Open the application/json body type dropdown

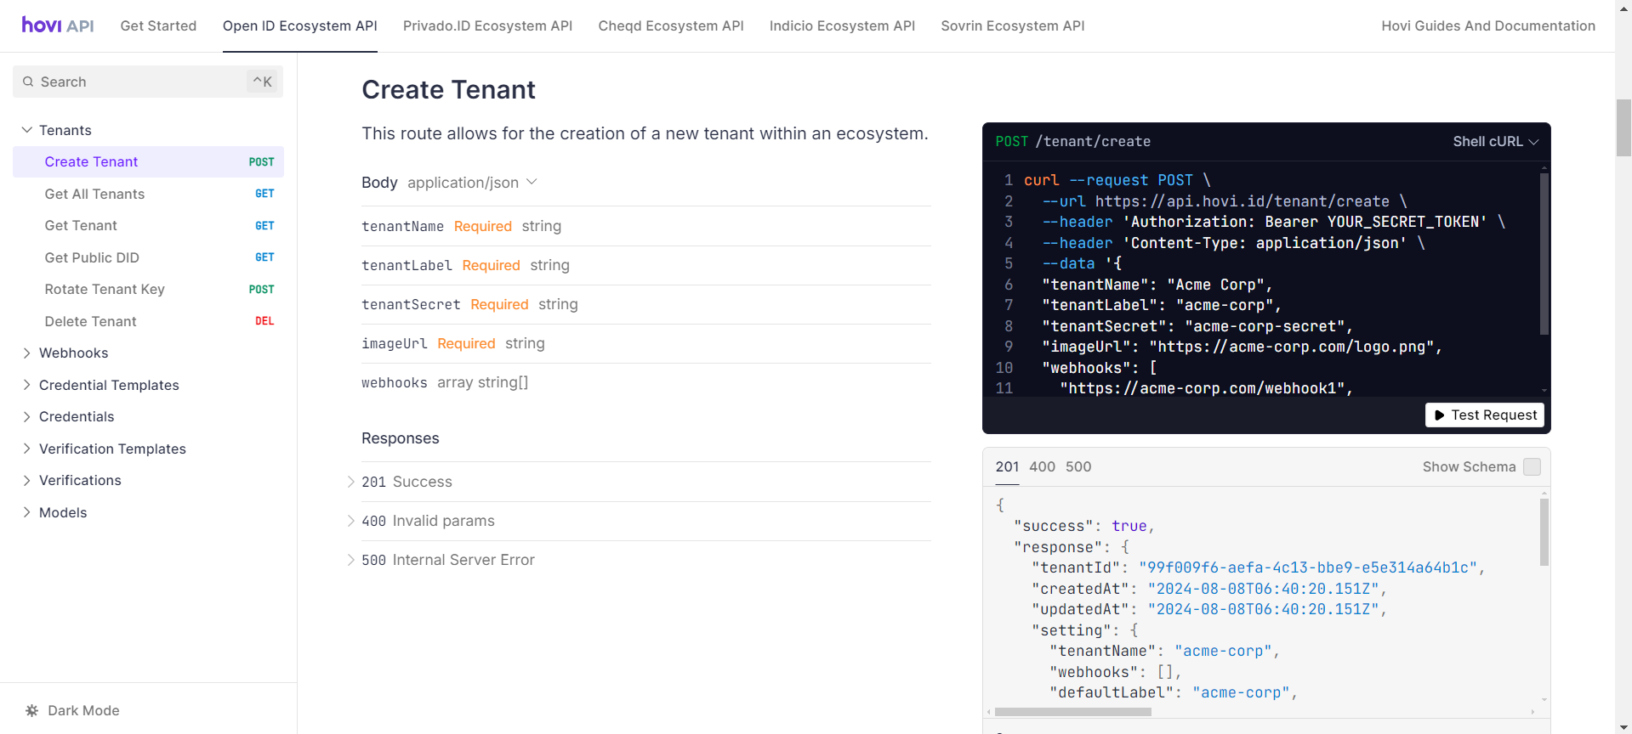[472, 183]
